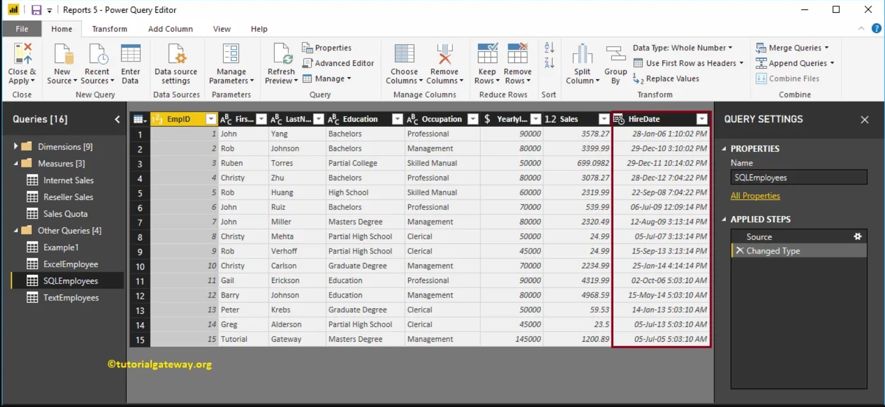885x407 pixels.
Task: Open the All Properties link
Action: pos(755,196)
